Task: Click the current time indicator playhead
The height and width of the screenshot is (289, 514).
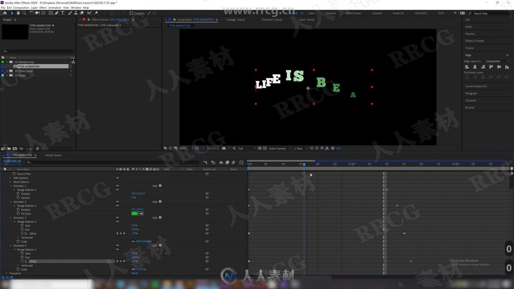Action: point(304,165)
